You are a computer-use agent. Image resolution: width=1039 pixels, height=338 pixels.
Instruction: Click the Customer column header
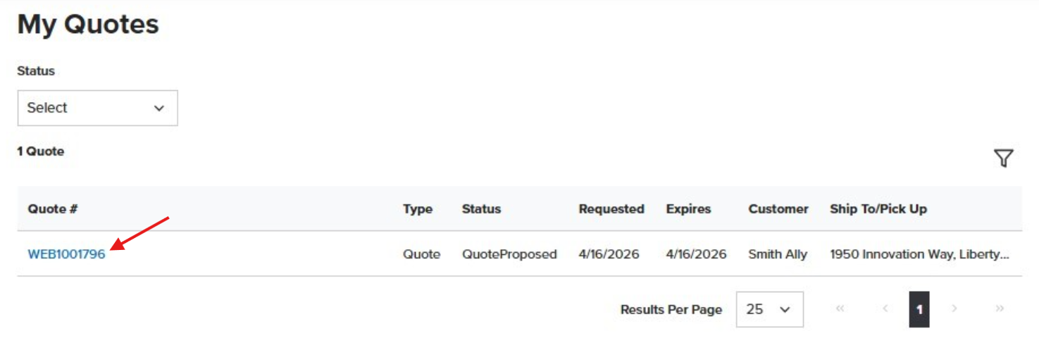point(778,209)
